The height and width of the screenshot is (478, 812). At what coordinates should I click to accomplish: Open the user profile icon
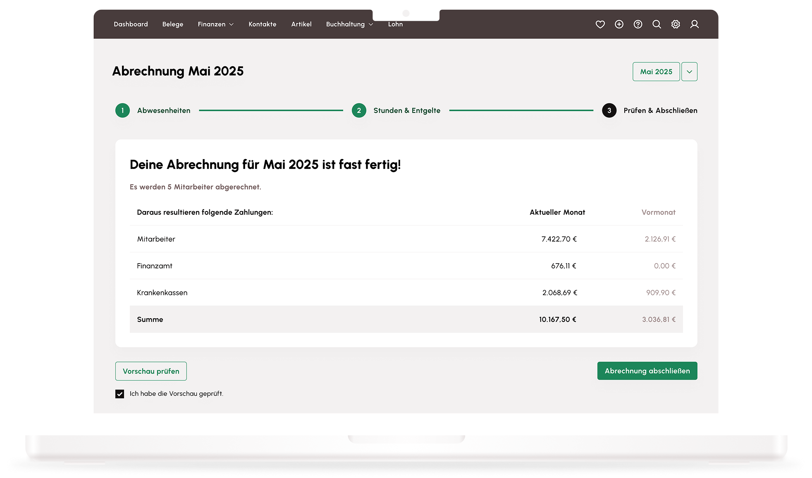(695, 24)
